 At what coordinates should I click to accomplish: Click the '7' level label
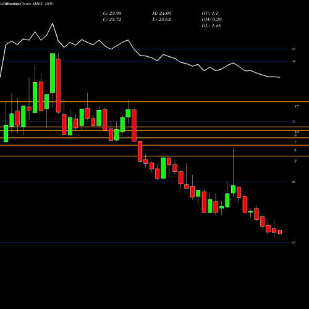pos(295,142)
